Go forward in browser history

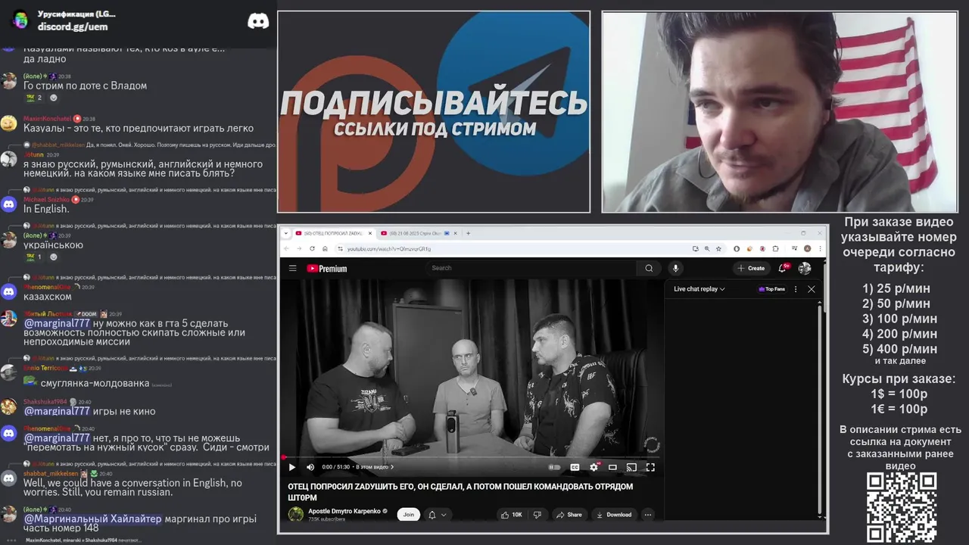click(299, 248)
